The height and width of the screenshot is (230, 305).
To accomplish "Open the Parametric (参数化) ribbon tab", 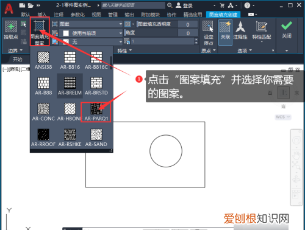I will pyautogui.click(x=77, y=15).
